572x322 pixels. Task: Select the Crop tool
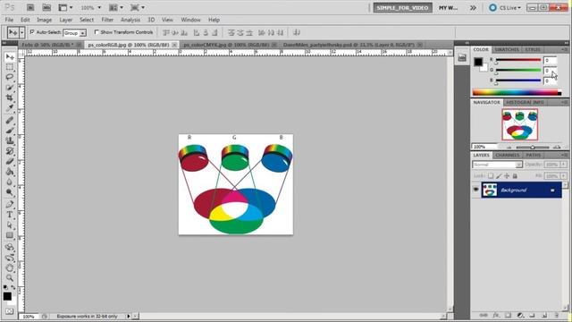(x=10, y=97)
